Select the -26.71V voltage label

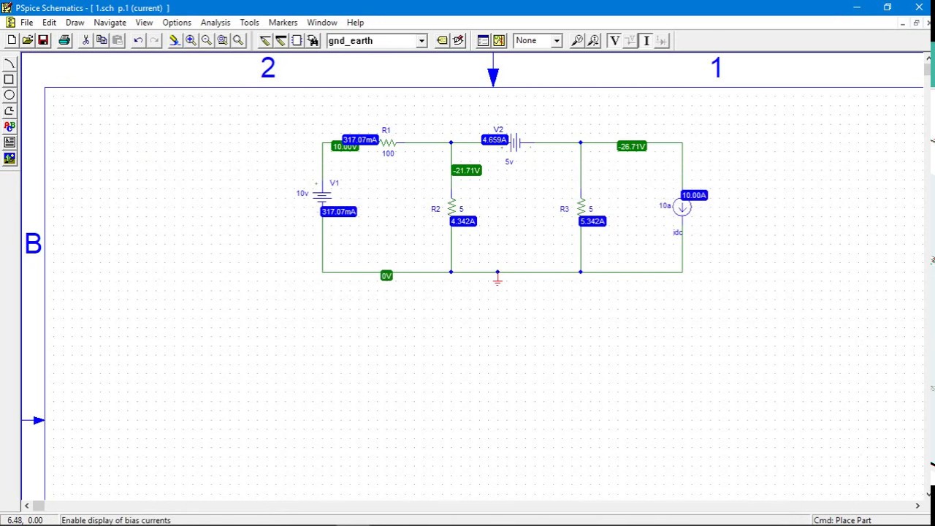[632, 146]
